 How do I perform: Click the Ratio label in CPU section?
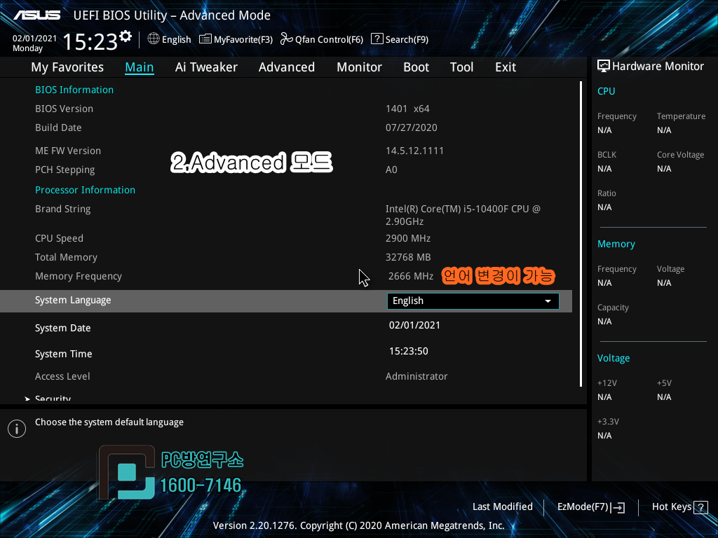(607, 193)
